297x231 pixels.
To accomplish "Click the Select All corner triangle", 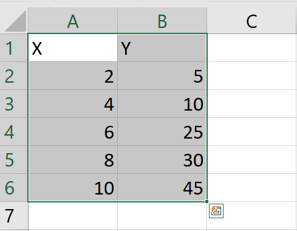I will click(x=14, y=21).
